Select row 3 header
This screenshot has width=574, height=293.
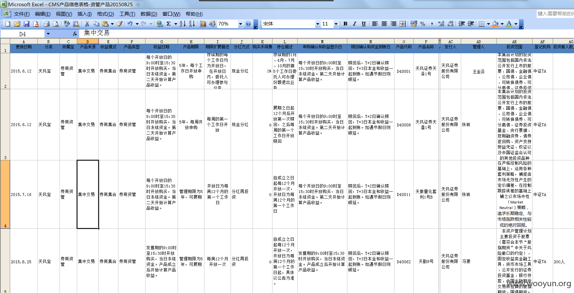pyautogui.click(x=5, y=124)
